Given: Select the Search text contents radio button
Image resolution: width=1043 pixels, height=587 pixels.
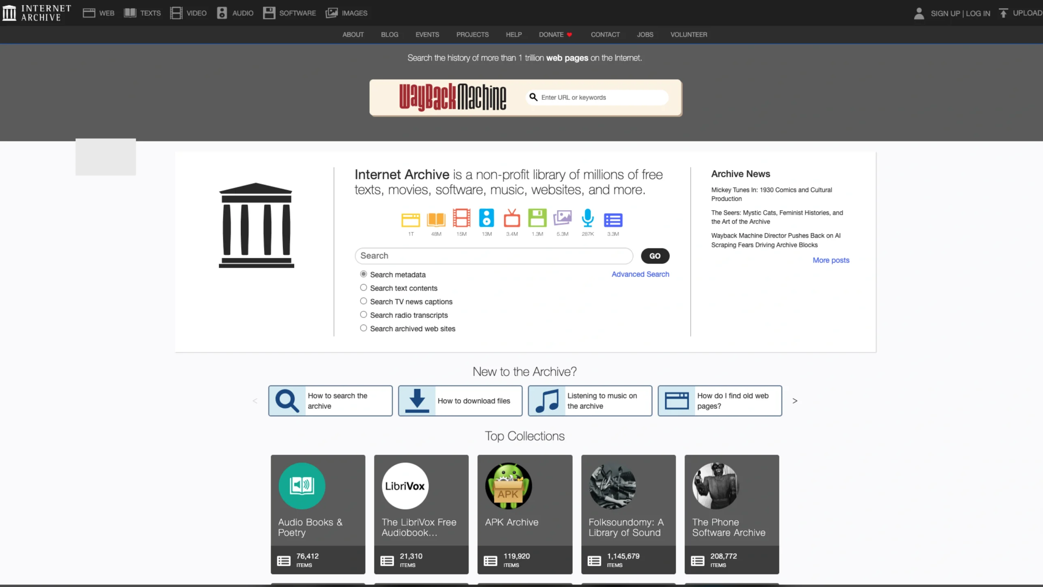Looking at the screenshot, I should (x=363, y=288).
